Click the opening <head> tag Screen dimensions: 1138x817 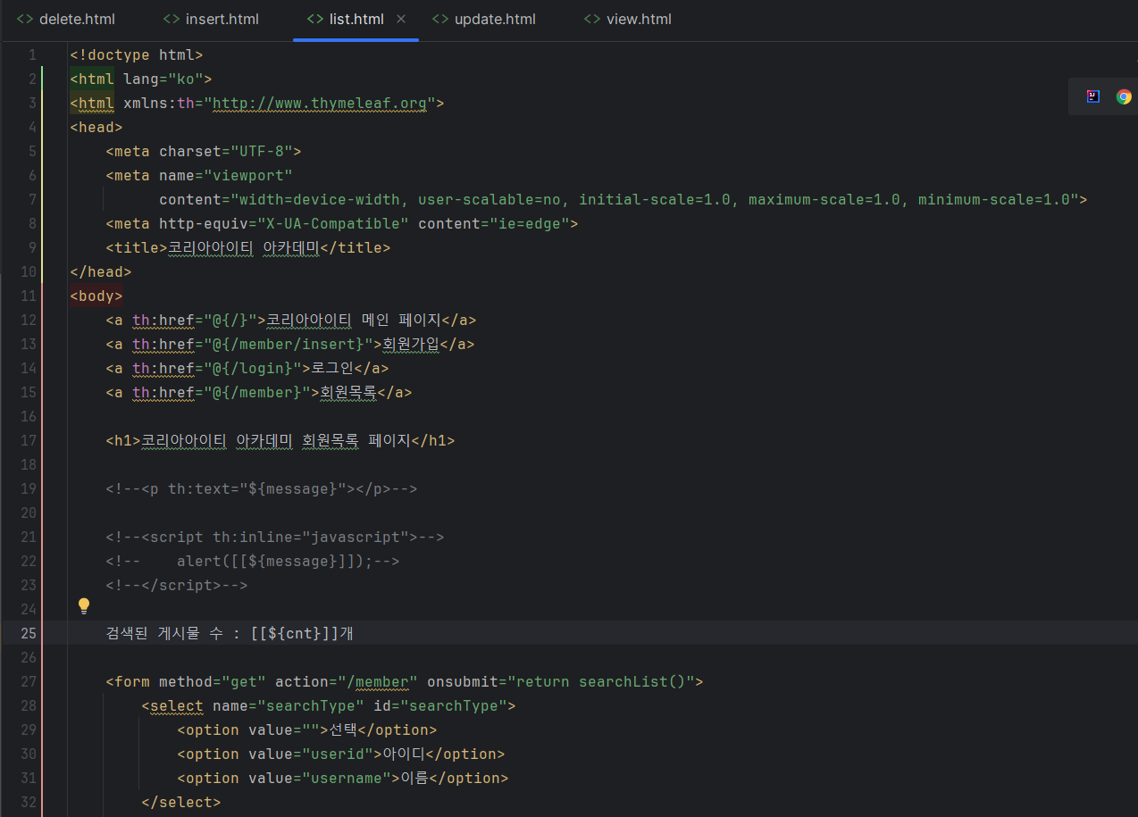click(x=96, y=127)
